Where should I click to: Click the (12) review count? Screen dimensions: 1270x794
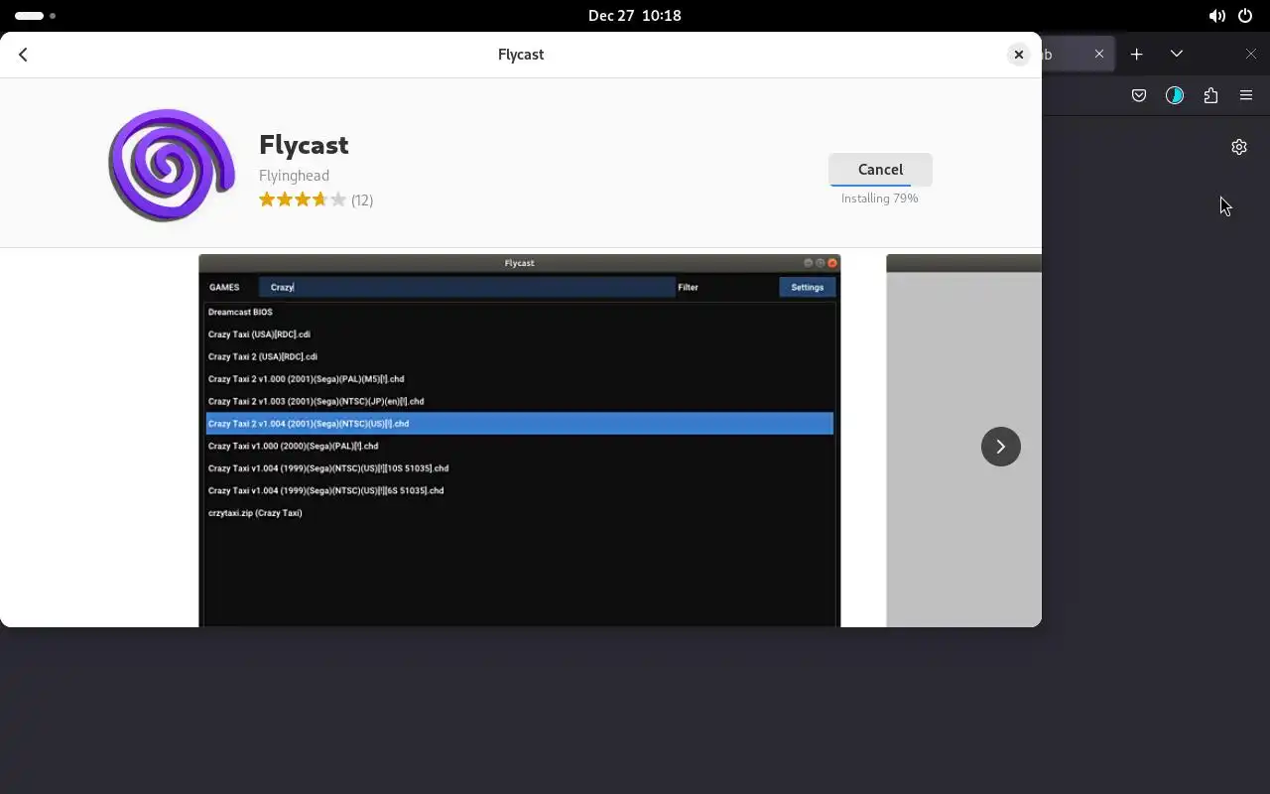coord(362,199)
